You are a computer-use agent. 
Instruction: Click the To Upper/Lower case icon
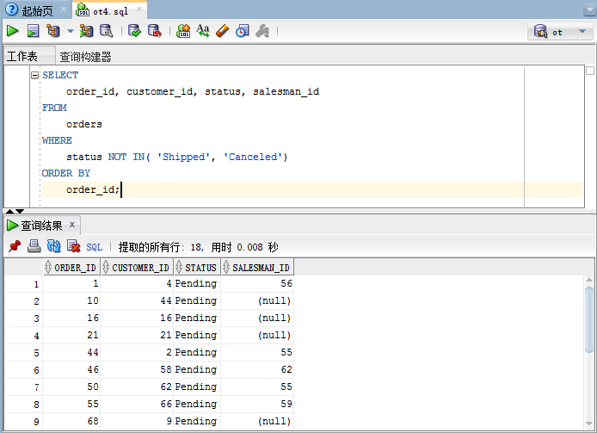pyautogui.click(x=203, y=31)
